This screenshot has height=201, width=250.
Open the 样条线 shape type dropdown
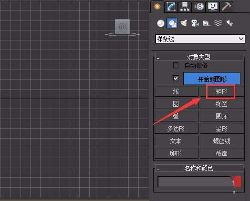[200, 39]
